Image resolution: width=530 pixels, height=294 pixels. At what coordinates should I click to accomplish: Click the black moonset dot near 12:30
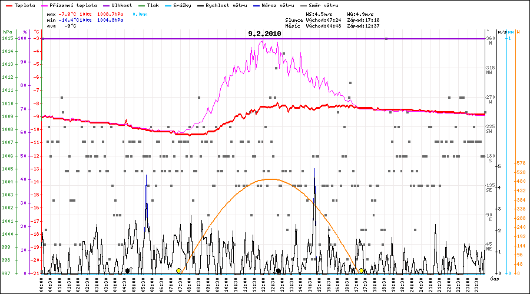click(x=278, y=270)
